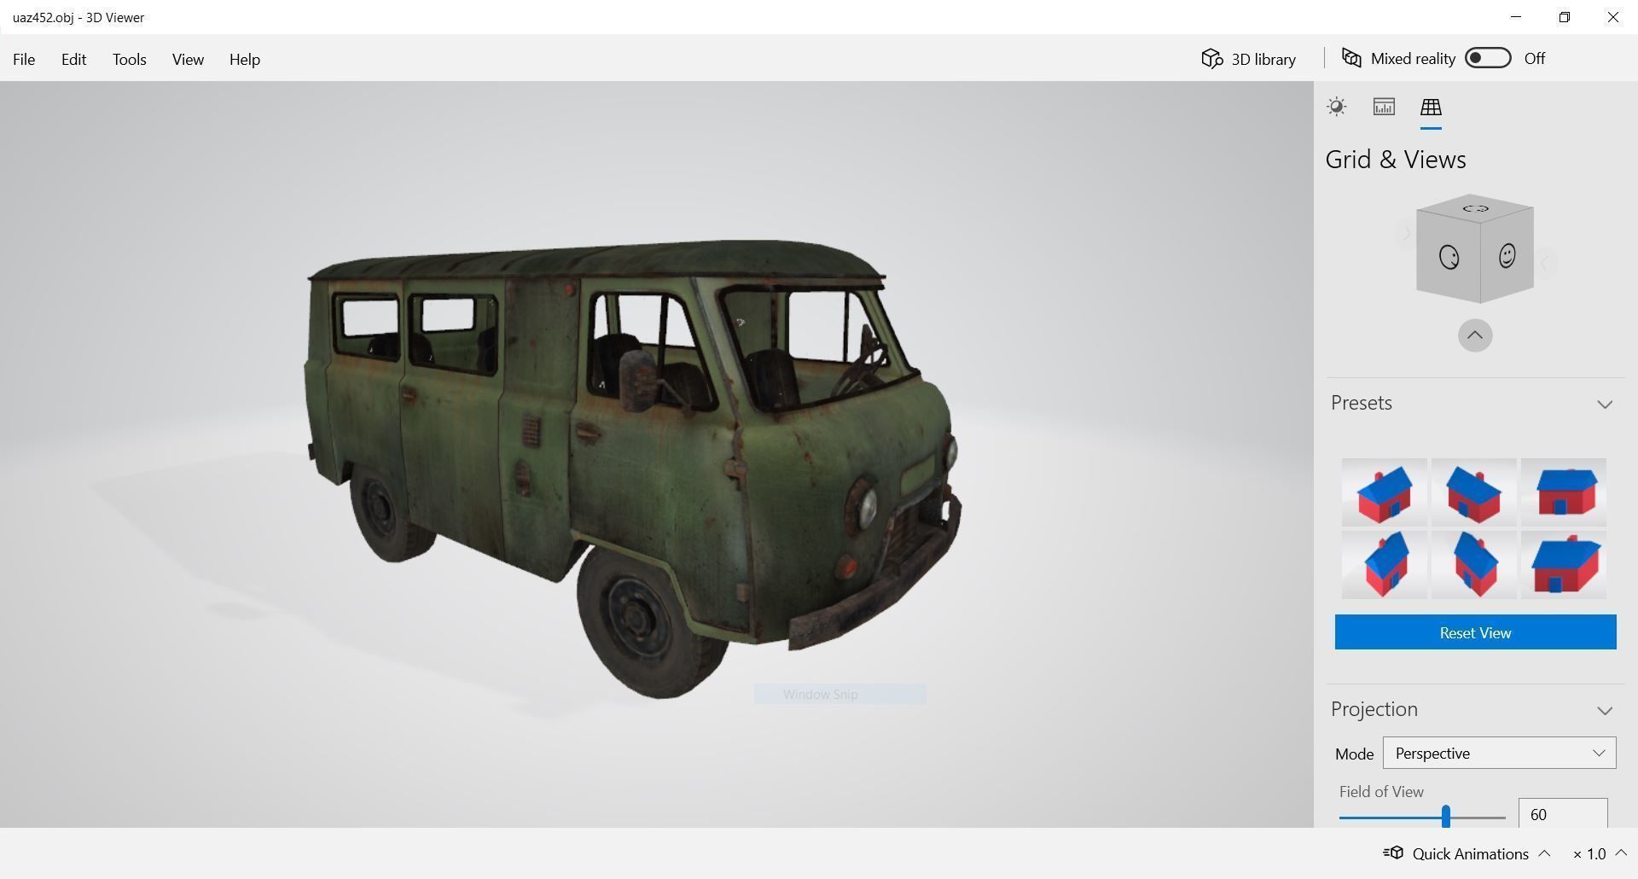1638x879 pixels.
Task: Click the side-profile face of the view cube
Action: click(x=1449, y=257)
